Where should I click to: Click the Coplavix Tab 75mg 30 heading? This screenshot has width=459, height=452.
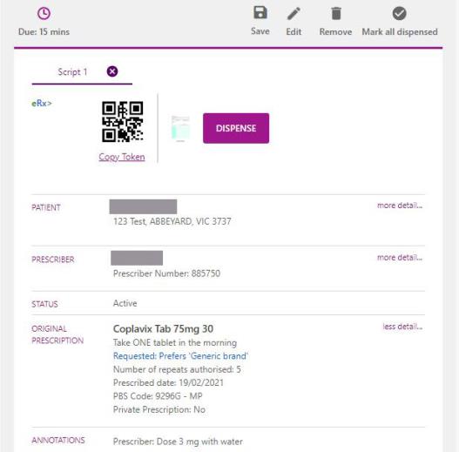click(163, 328)
